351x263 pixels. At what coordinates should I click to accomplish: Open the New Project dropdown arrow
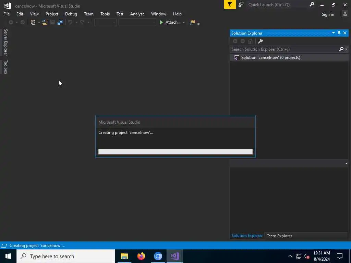[39, 22]
